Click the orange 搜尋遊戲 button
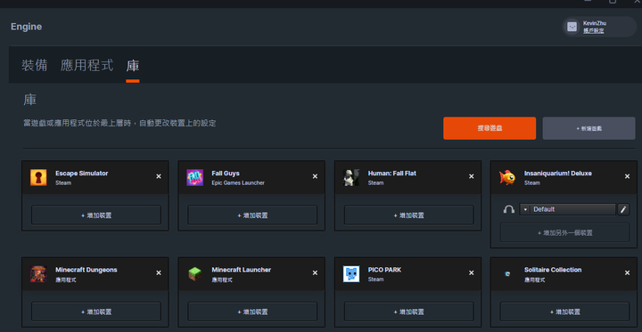Screen dimensions: 642x332 (490, 128)
